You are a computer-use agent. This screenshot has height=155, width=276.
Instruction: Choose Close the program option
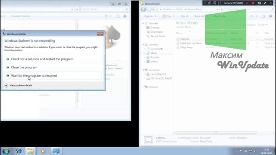[x=53, y=67]
